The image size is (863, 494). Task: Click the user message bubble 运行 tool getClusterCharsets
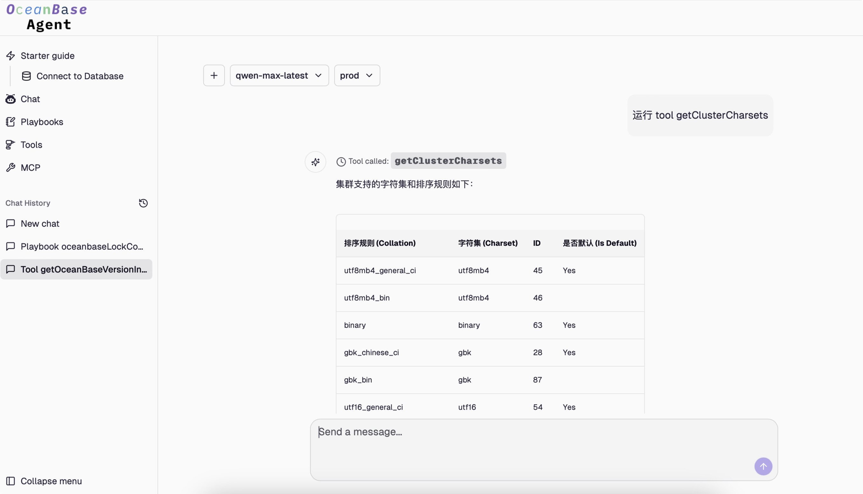(700, 115)
